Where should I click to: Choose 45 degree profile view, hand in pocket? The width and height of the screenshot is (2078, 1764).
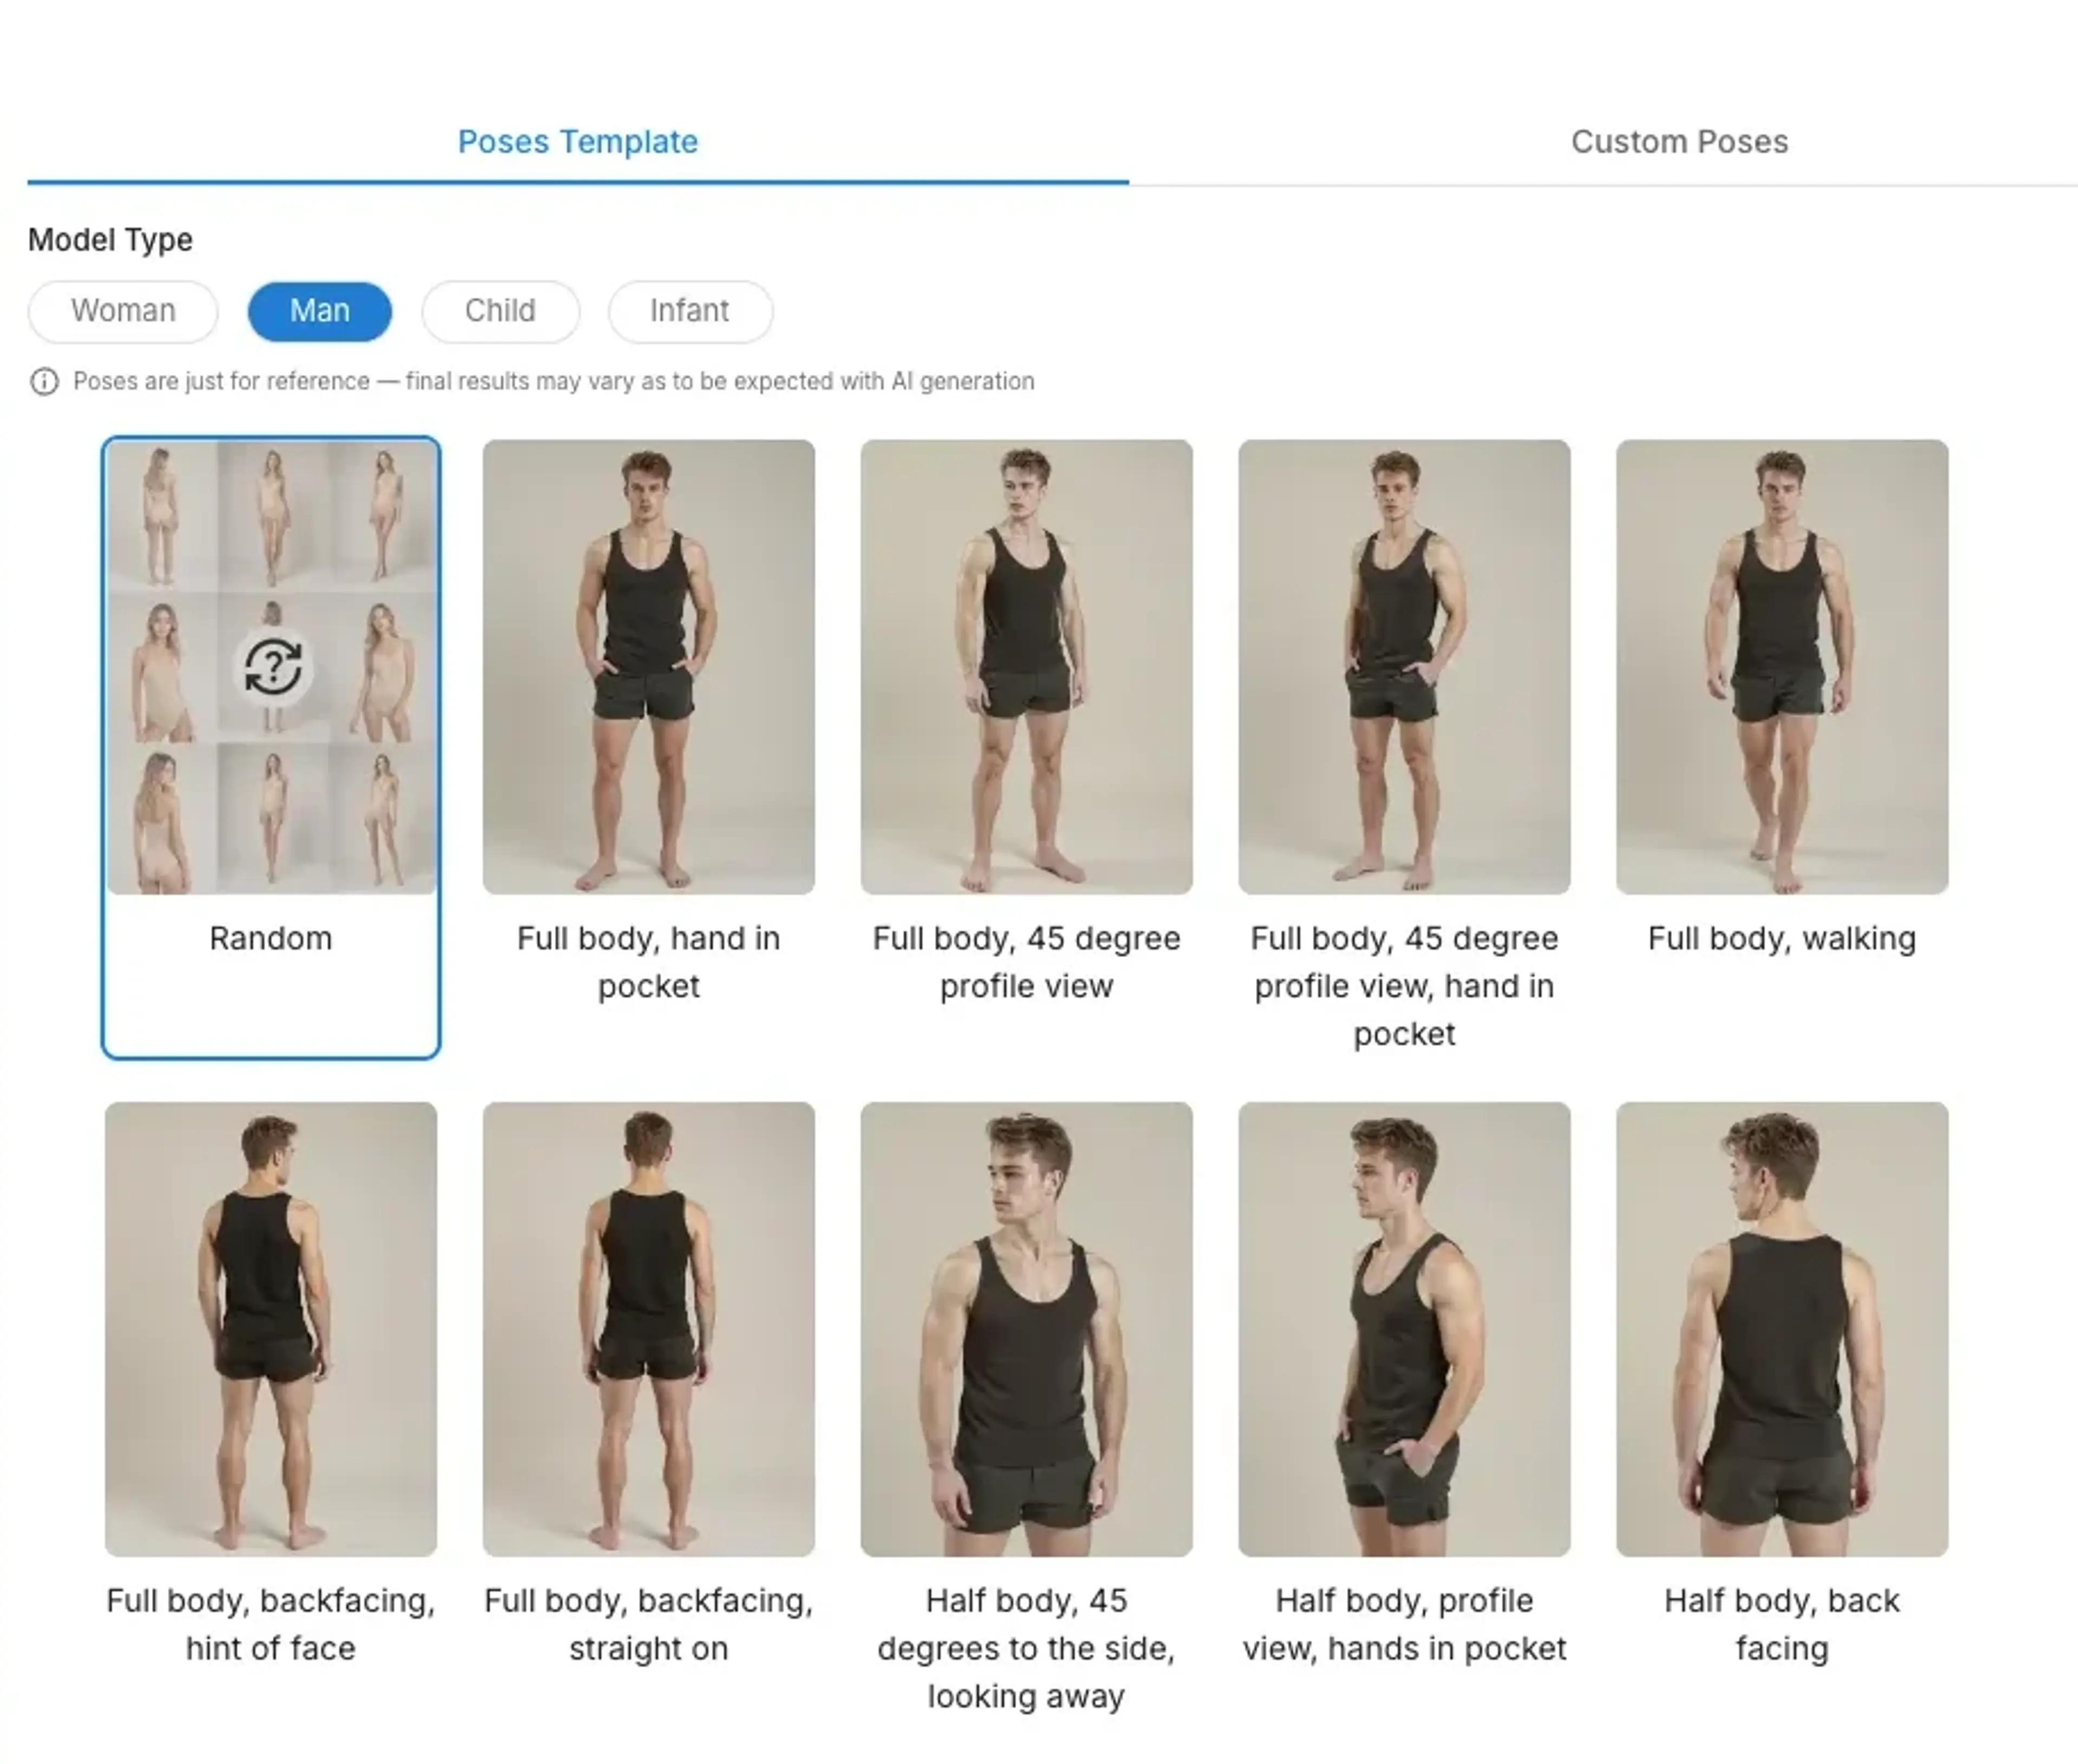tap(1404, 666)
